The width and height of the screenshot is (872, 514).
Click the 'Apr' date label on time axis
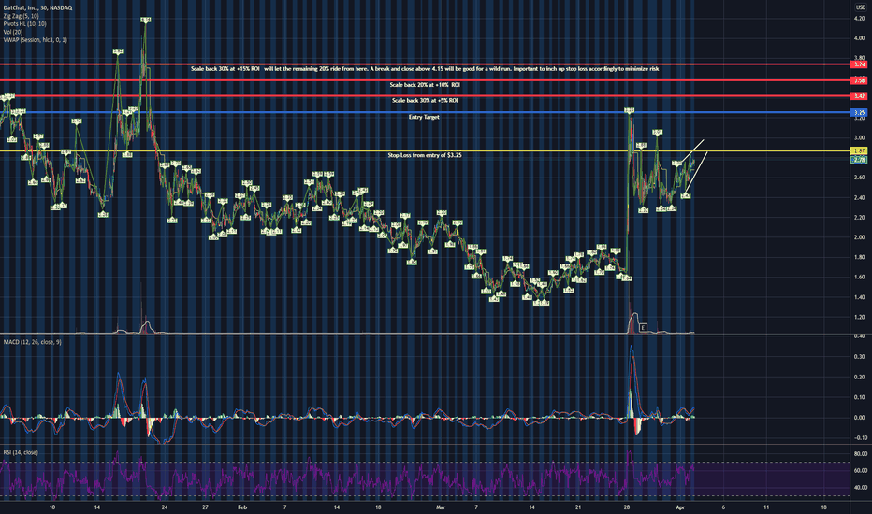[x=680, y=507]
